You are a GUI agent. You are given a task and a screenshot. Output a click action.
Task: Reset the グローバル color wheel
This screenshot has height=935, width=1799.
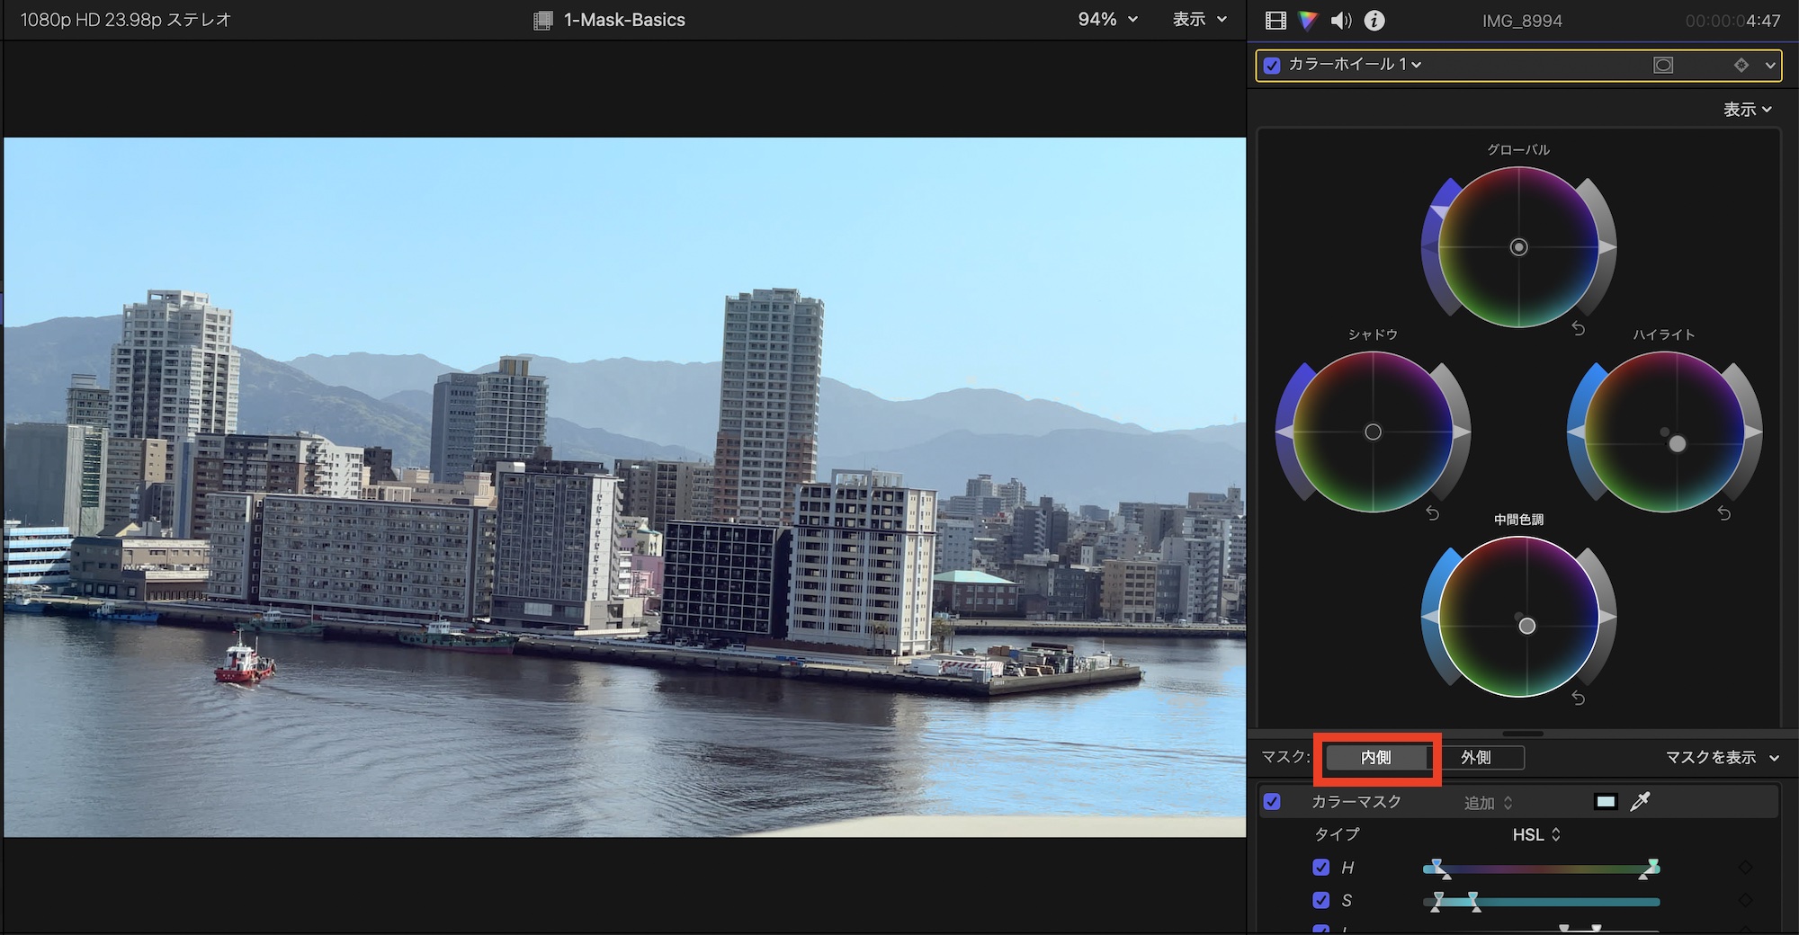(x=1578, y=329)
